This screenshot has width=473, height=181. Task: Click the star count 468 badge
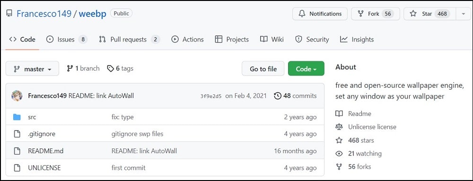click(442, 14)
